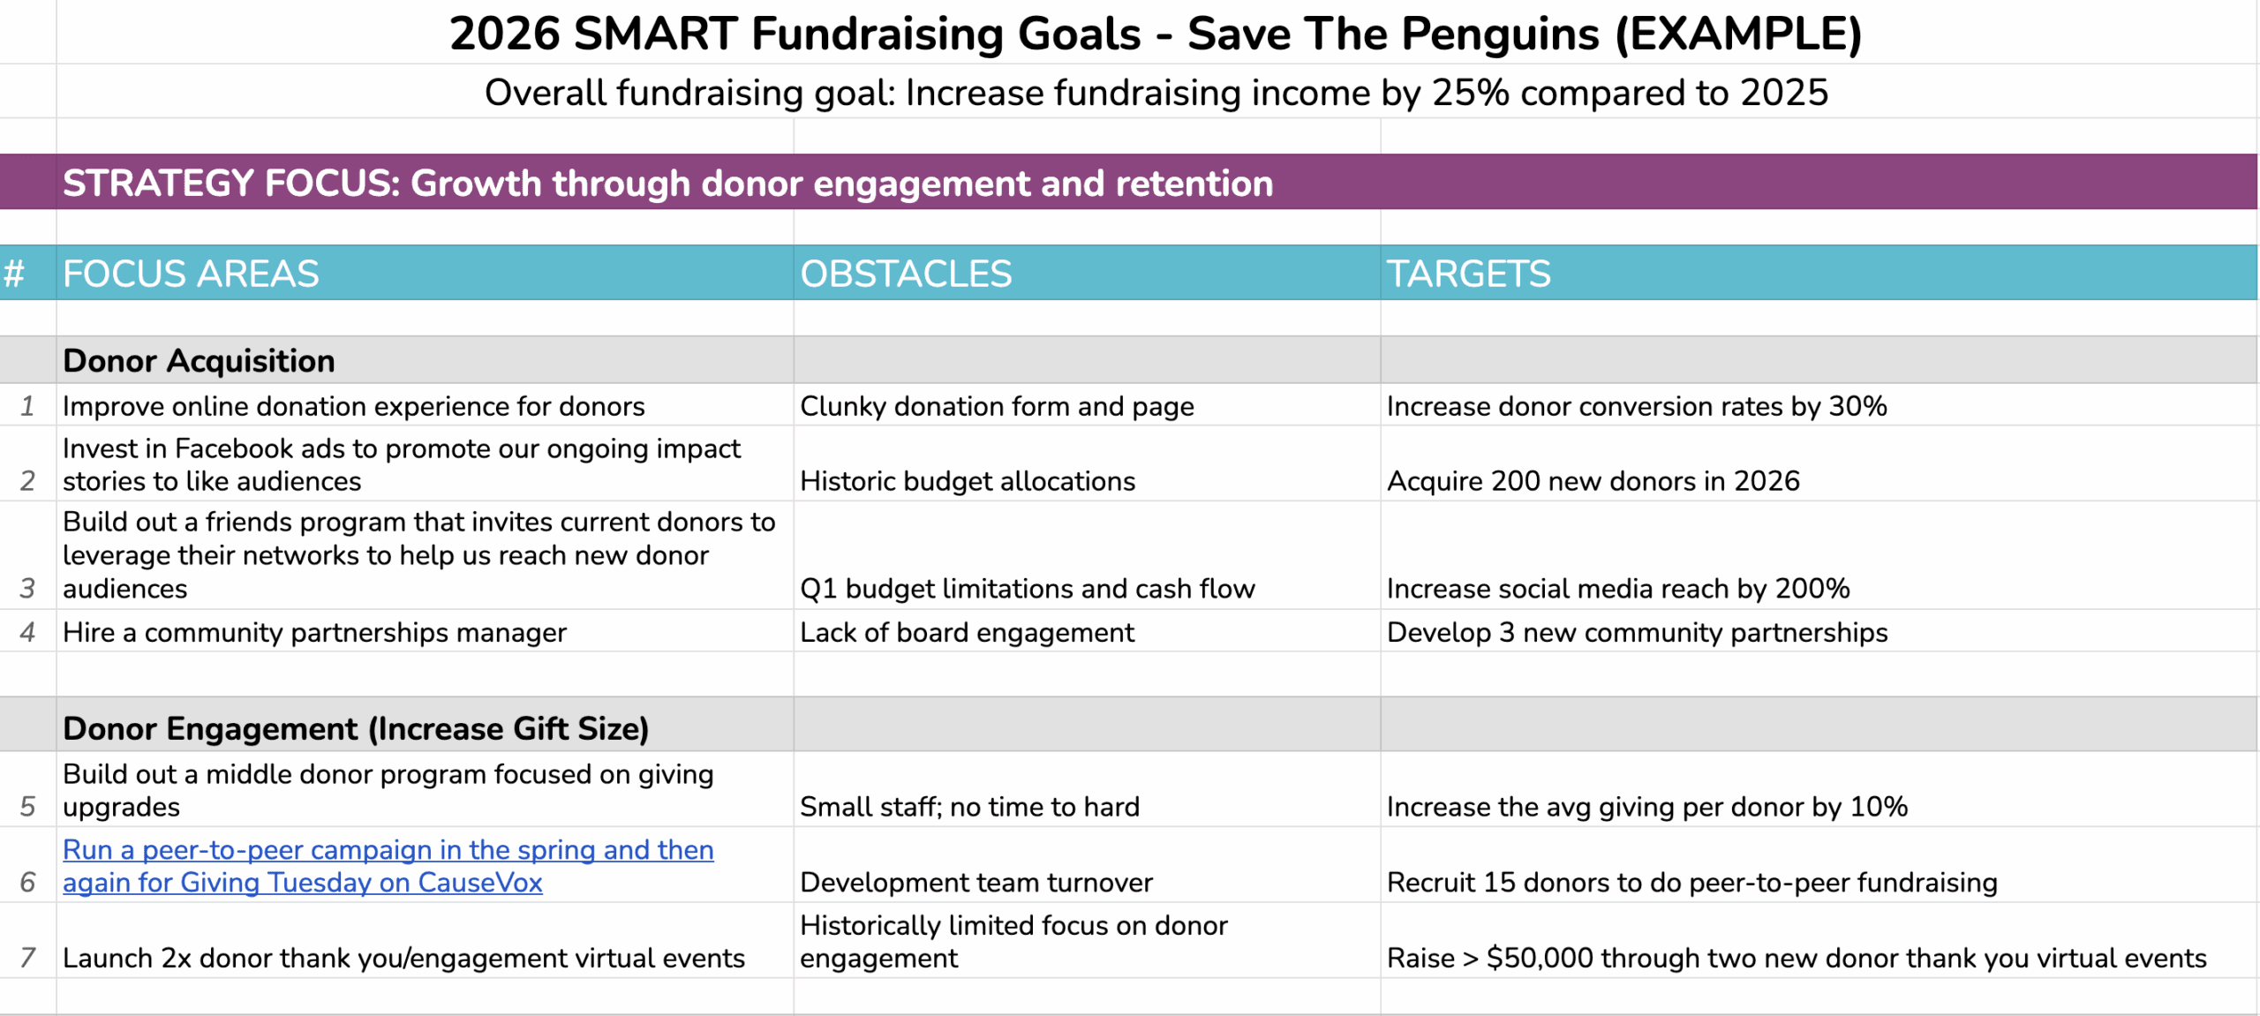The height and width of the screenshot is (1016, 2260).
Task: Select the 'Development team turnover' obstacle cell
Action: pyautogui.click(x=976, y=882)
